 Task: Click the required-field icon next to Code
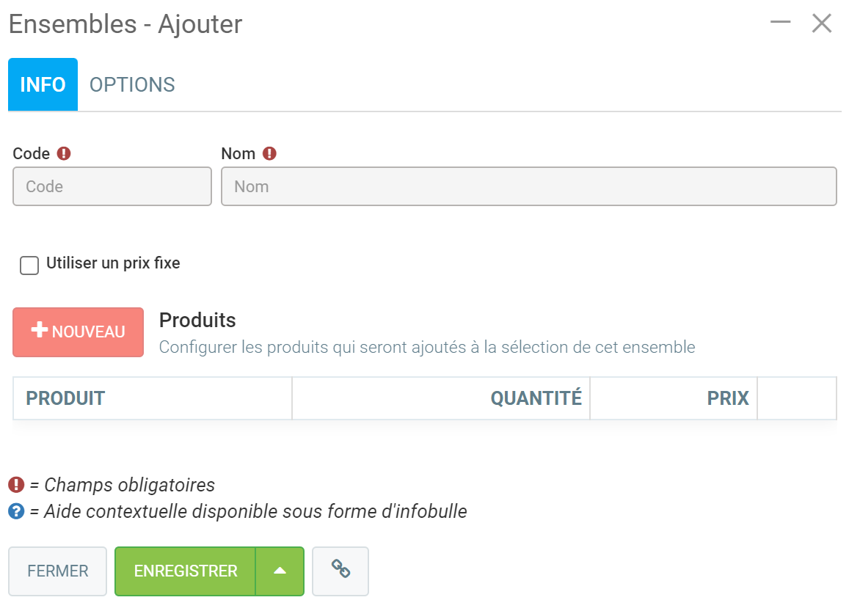point(65,154)
